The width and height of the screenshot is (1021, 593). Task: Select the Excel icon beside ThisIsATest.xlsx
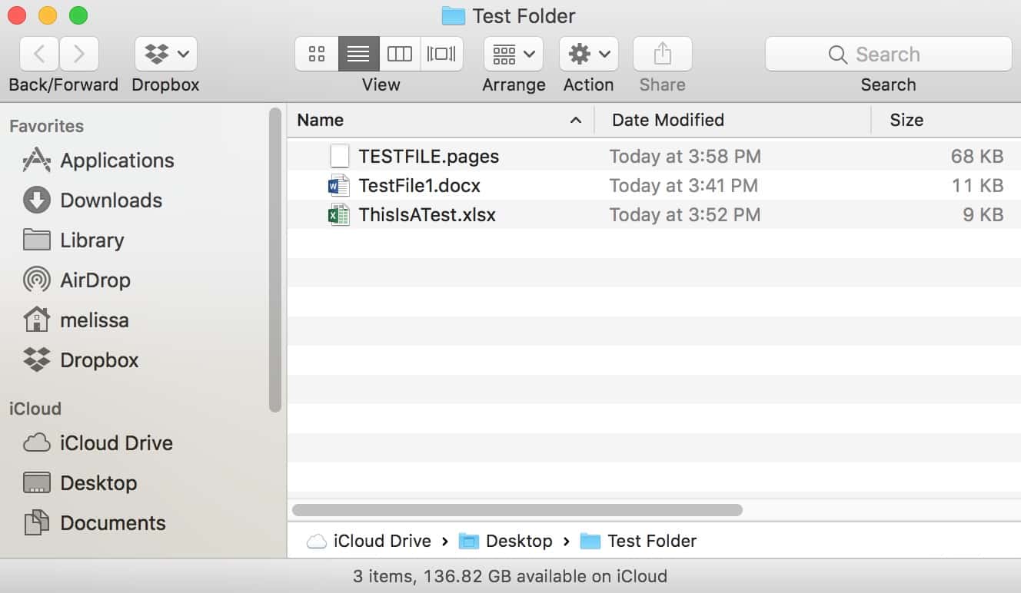(338, 215)
